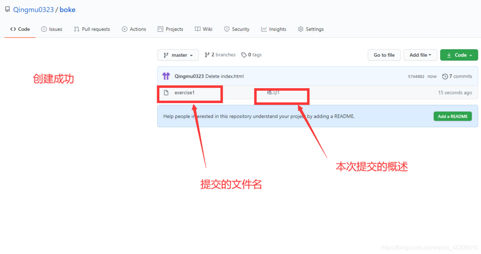Click the file icon next to exercise1
The image size is (481, 254).
click(x=166, y=93)
